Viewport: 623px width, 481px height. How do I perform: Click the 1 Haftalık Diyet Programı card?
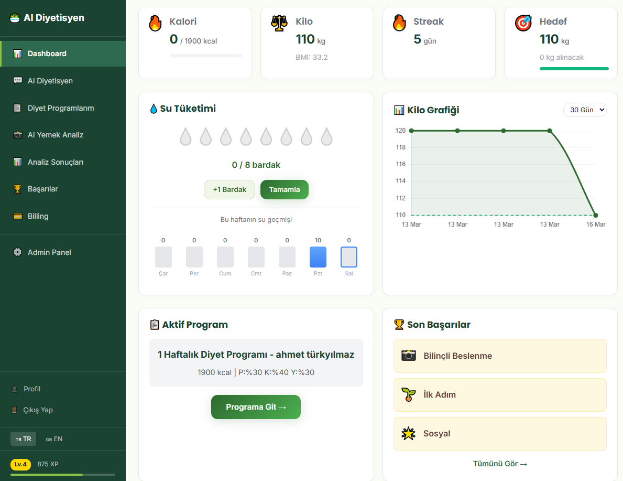(256, 362)
